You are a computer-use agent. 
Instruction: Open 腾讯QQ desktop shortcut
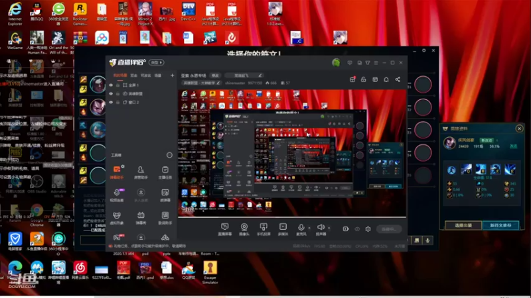click(37, 13)
